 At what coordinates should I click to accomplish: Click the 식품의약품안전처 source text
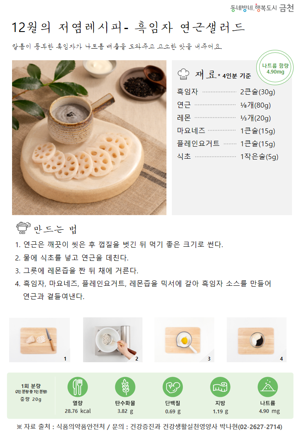tap(81, 427)
